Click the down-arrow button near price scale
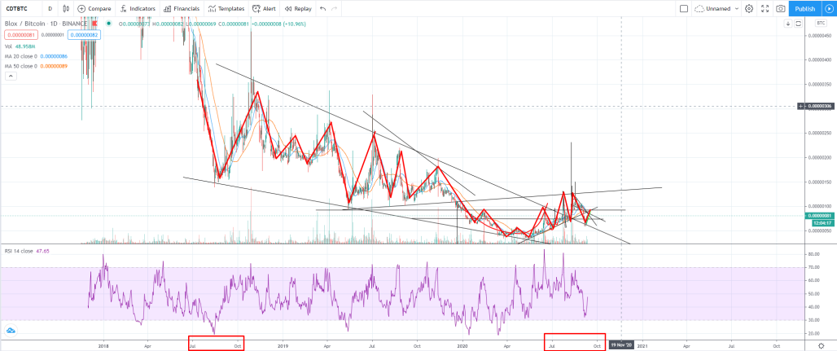The image size is (837, 351). (x=788, y=24)
